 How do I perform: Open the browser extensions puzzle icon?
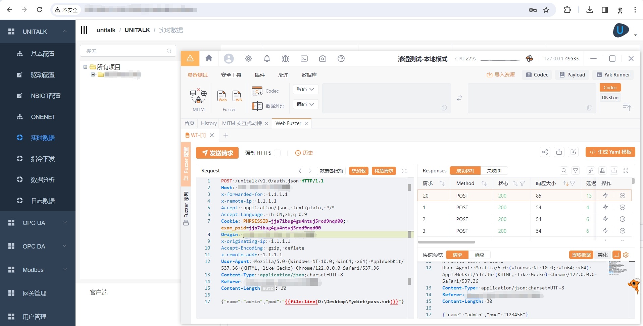click(567, 10)
